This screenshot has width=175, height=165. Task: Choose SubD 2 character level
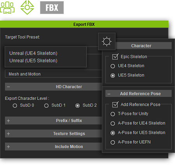pyautogui.click(x=77, y=105)
